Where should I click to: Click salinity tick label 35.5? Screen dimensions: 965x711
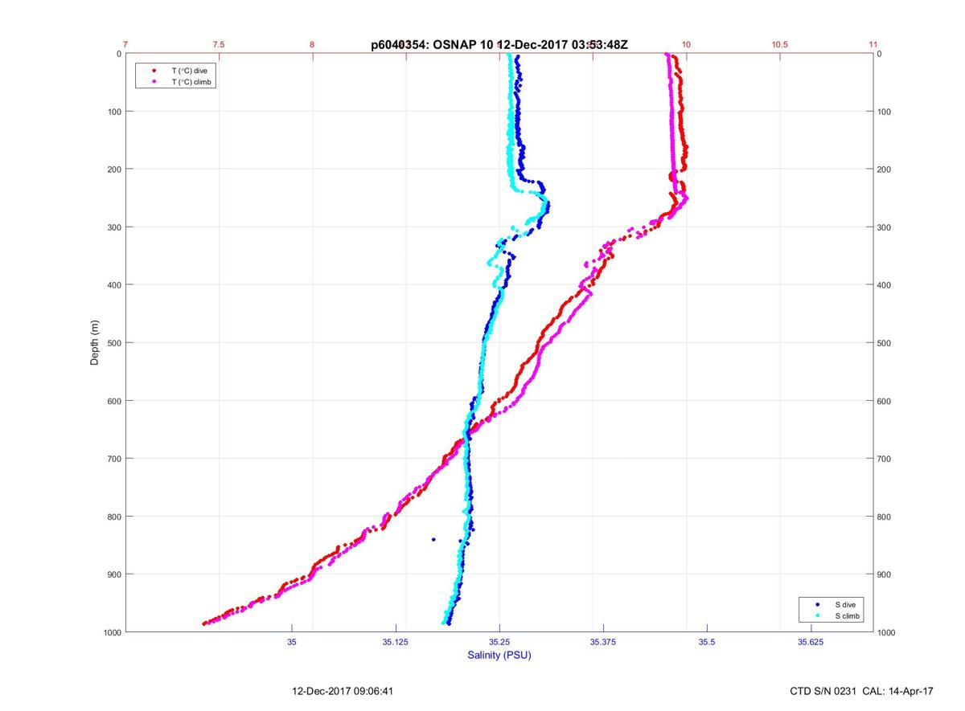[707, 643]
